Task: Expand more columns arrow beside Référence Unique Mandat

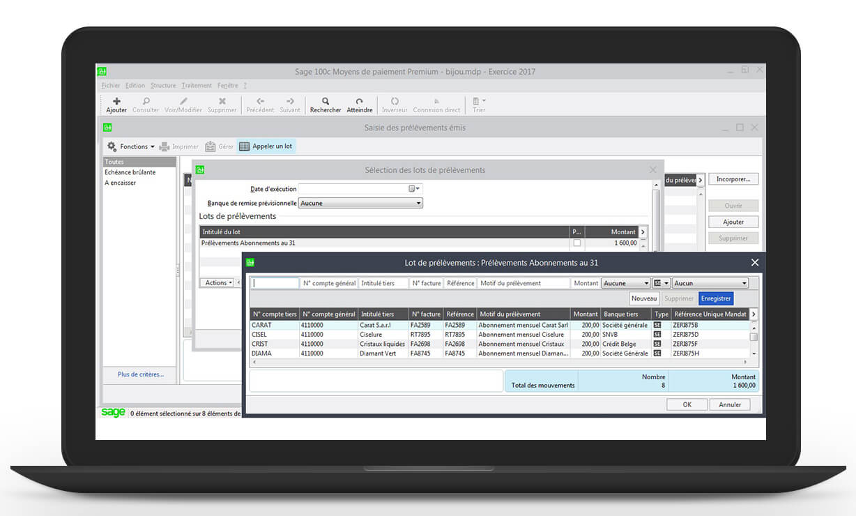Action: [x=754, y=314]
